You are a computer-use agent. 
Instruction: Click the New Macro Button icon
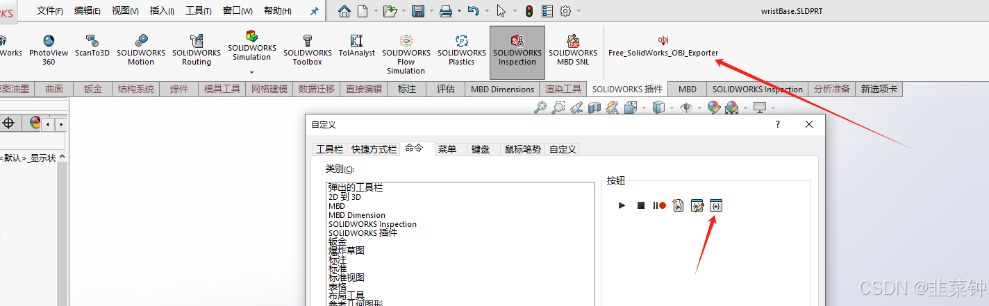click(716, 205)
